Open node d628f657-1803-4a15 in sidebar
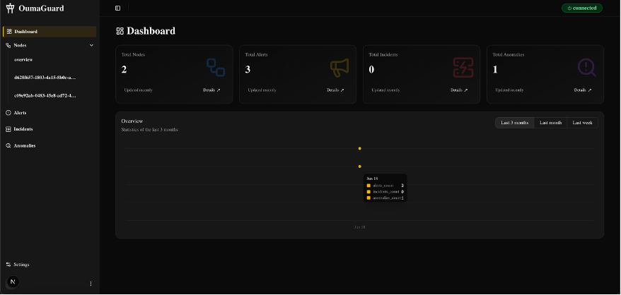621x295 pixels. (x=45, y=78)
